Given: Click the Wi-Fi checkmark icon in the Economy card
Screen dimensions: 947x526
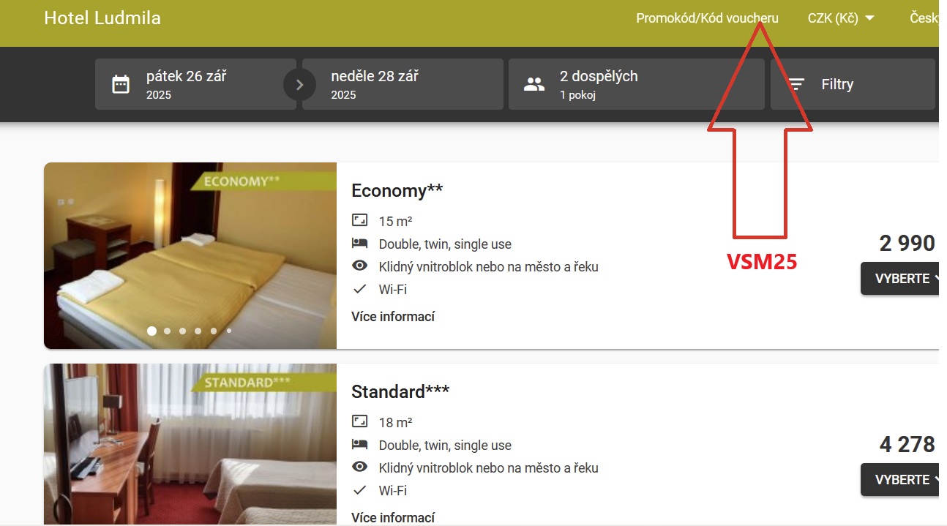Looking at the screenshot, I should point(359,289).
